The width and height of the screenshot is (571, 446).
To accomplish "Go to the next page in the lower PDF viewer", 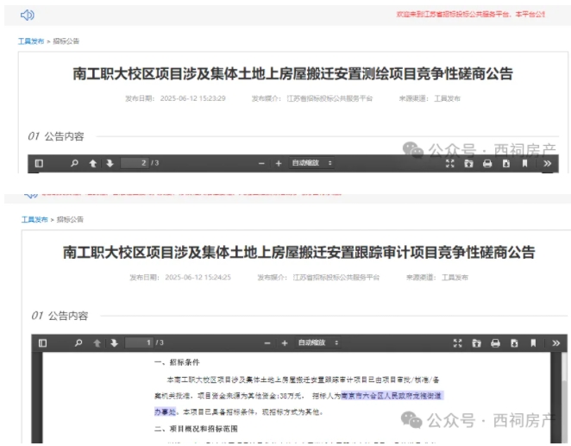I will 112,342.
